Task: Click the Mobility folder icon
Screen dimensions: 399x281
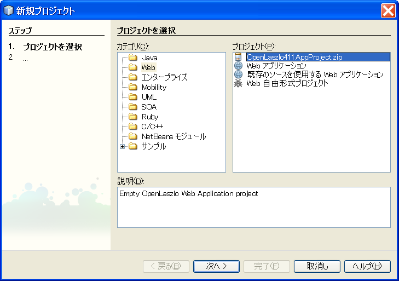Action: tap(133, 87)
